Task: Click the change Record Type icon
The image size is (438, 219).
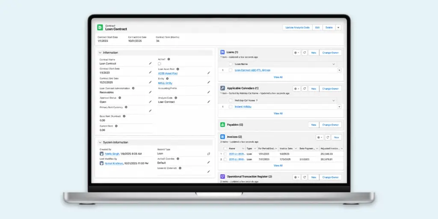Action: coord(208,154)
